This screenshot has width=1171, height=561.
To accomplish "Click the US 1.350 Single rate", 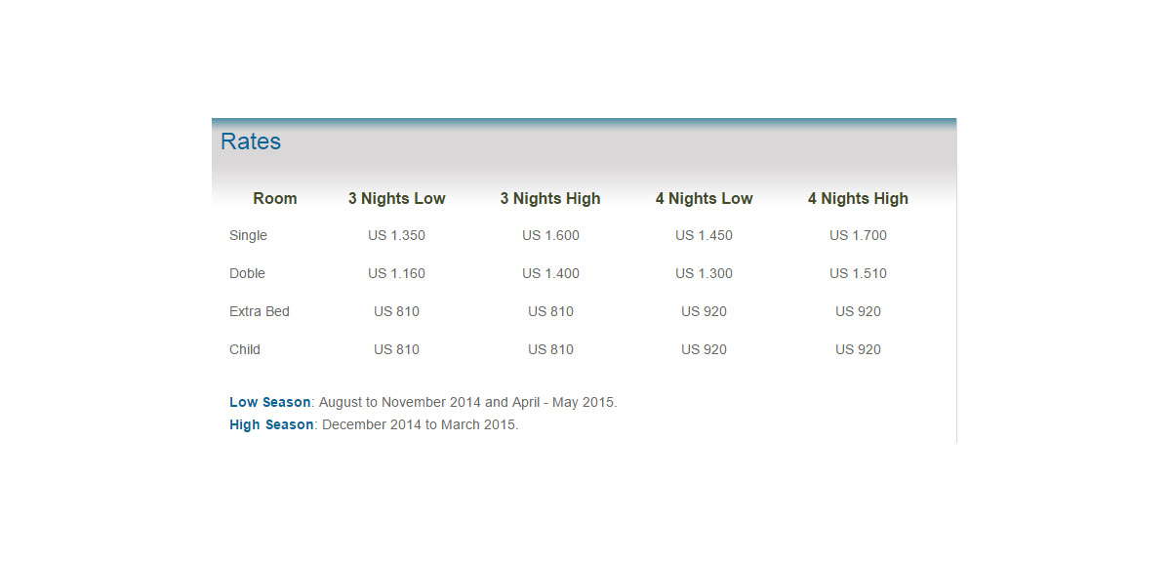I will click(x=396, y=235).
